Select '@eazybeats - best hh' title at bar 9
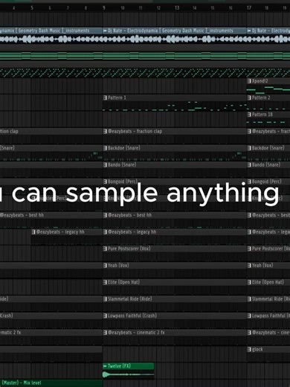 [129, 215]
